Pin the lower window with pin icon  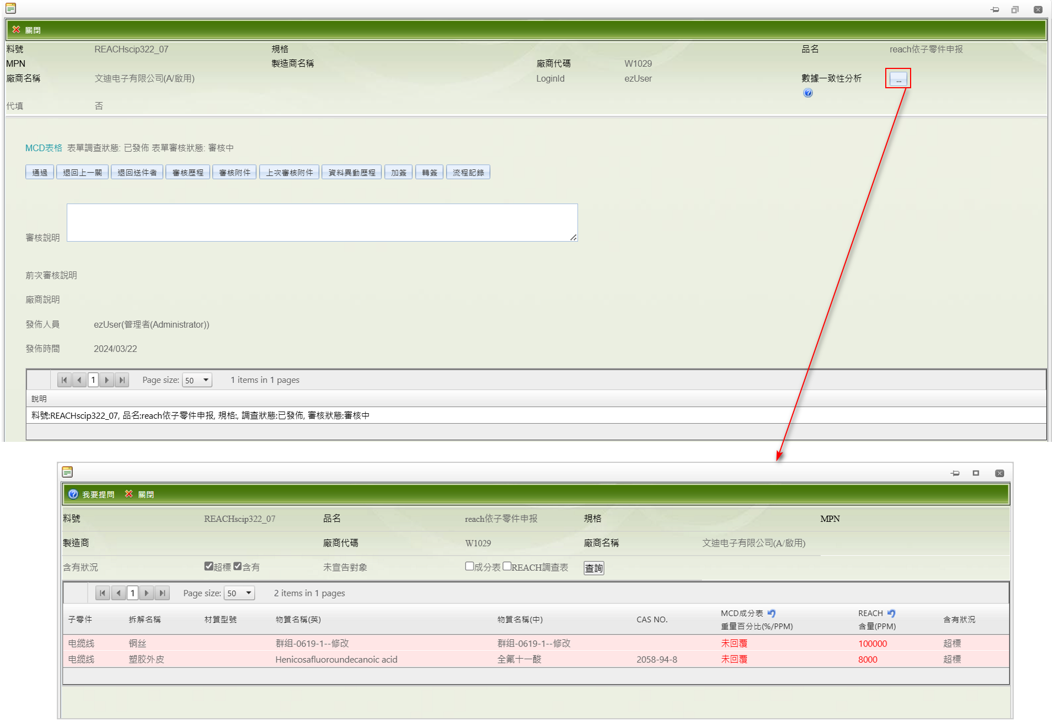pos(955,473)
